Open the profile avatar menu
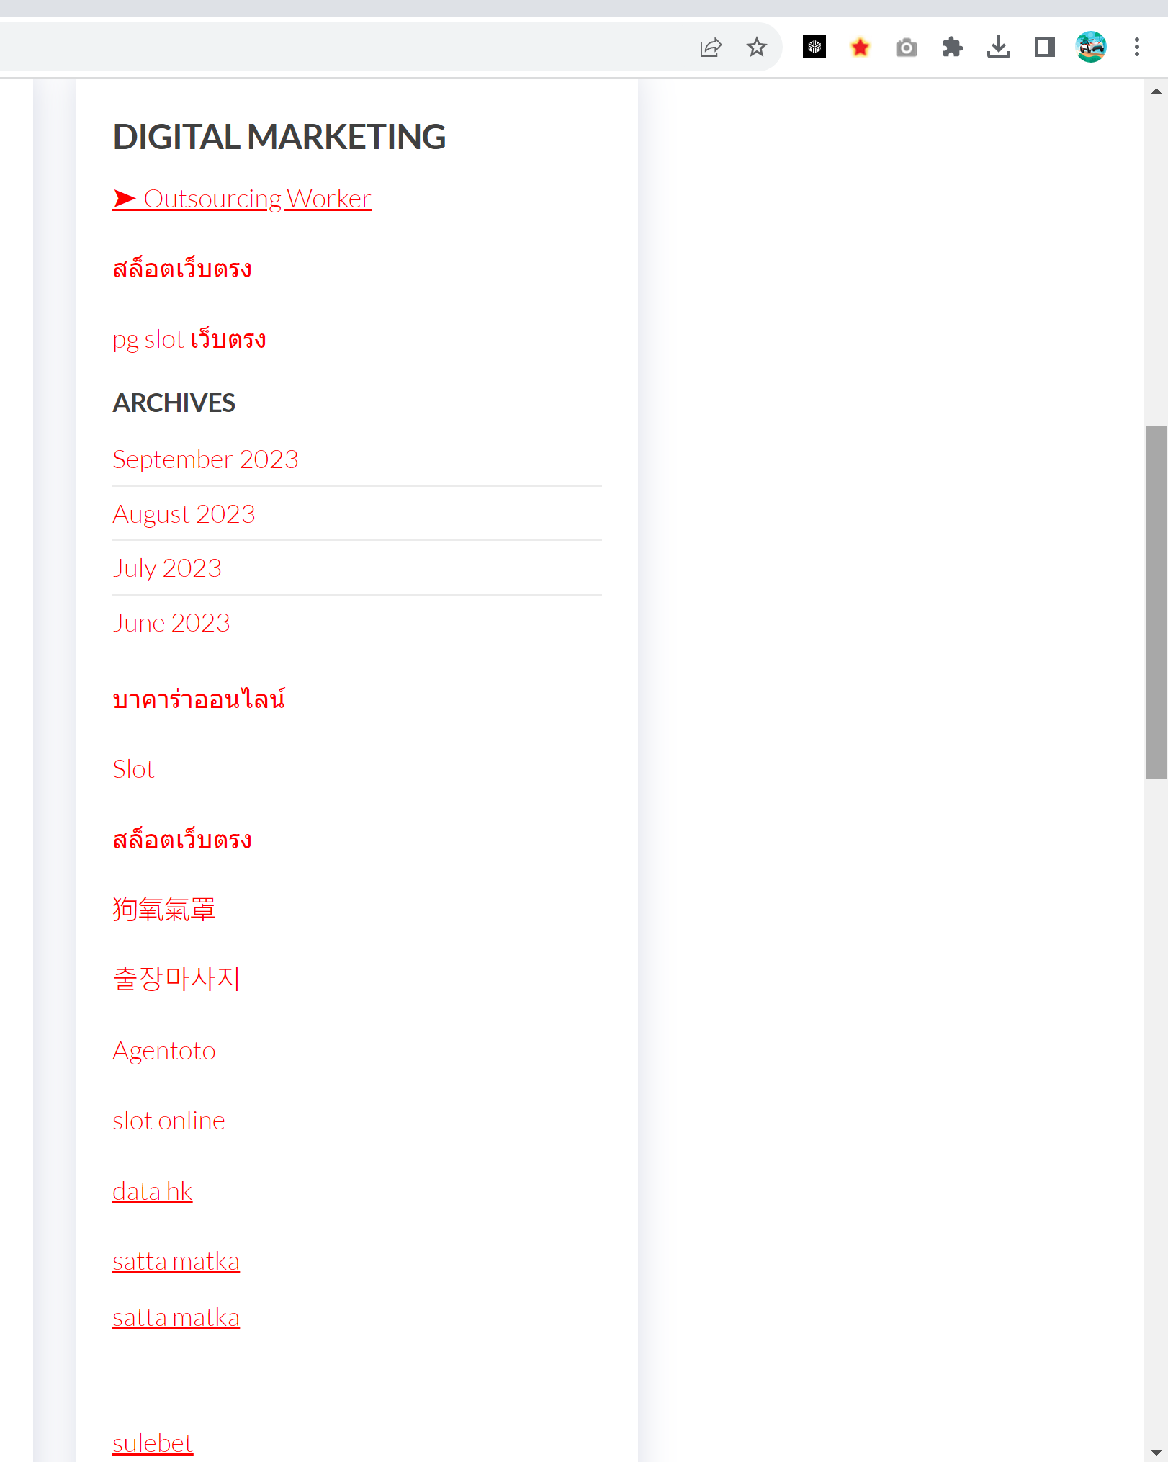This screenshot has height=1462, width=1168. (1090, 48)
